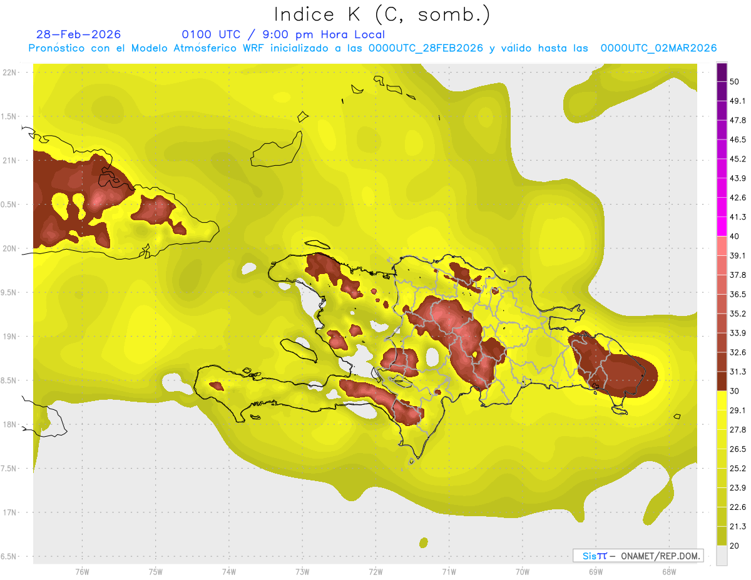Click the colorbar label '45.2'

click(x=737, y=159)
